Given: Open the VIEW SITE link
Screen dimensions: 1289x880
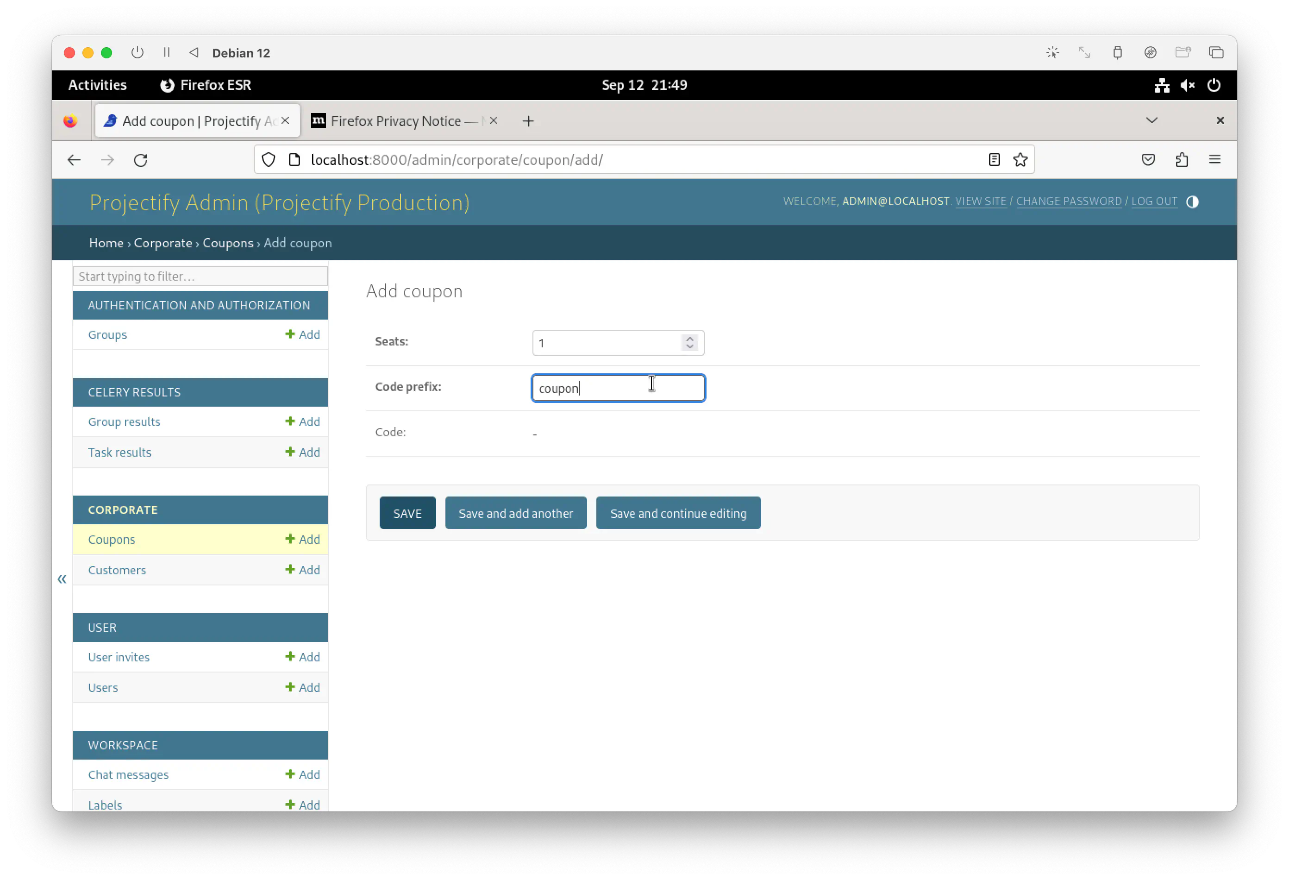Looking at the screenshot, I should (x=980, y=201).
